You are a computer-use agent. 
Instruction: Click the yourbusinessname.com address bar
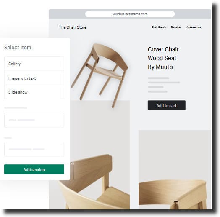tap(130, 14)
